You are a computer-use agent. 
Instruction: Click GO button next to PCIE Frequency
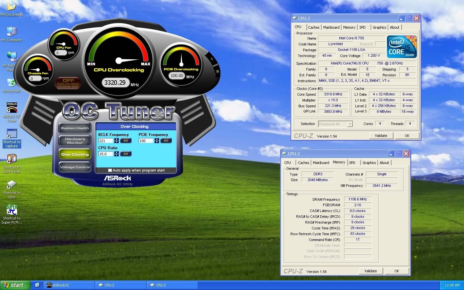[166, 140]
